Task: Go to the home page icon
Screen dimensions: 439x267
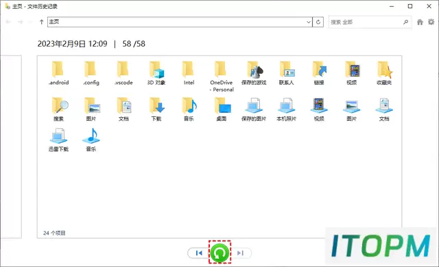Action: click(420, 22)
